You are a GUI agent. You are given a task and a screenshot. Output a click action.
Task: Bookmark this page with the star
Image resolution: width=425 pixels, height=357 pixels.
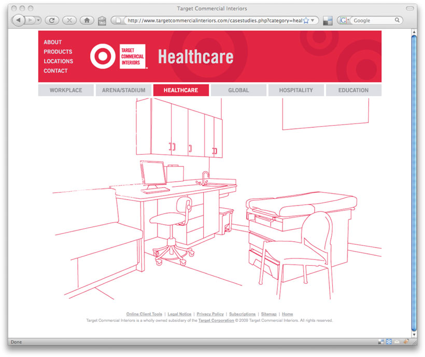click(306, 20)
